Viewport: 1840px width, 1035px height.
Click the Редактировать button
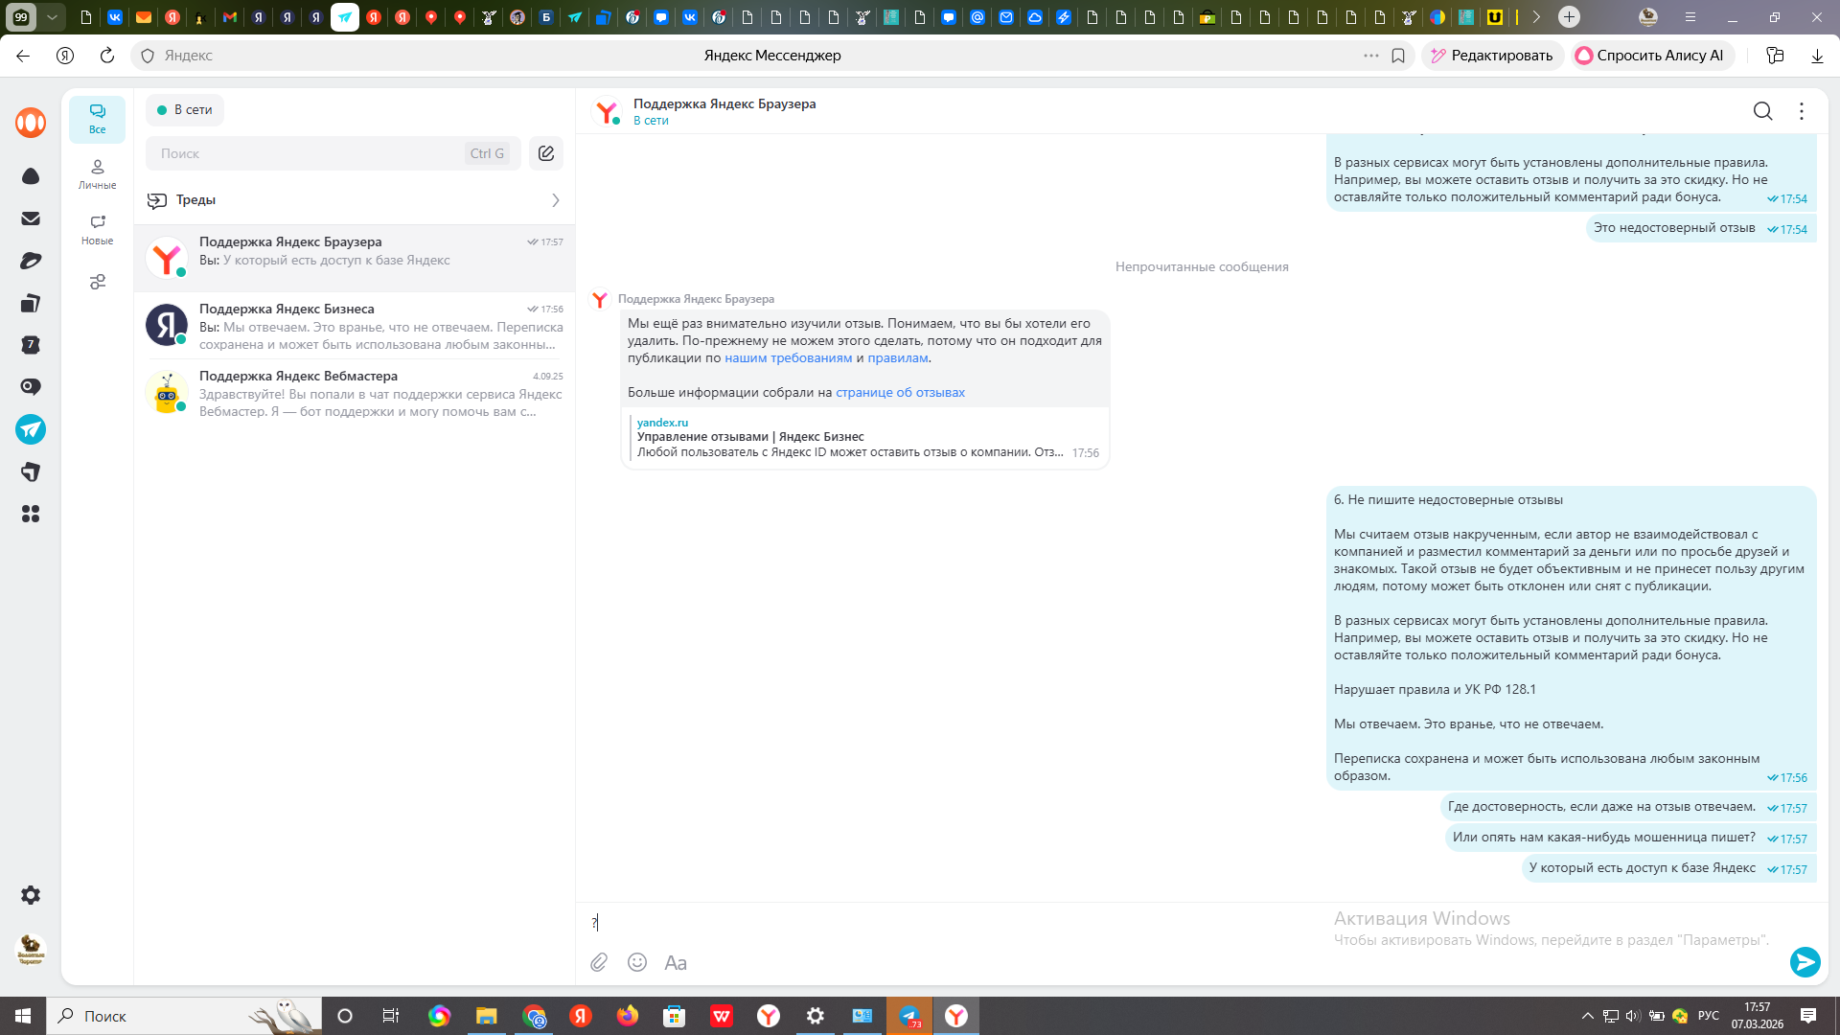(x=1492, y=56)
